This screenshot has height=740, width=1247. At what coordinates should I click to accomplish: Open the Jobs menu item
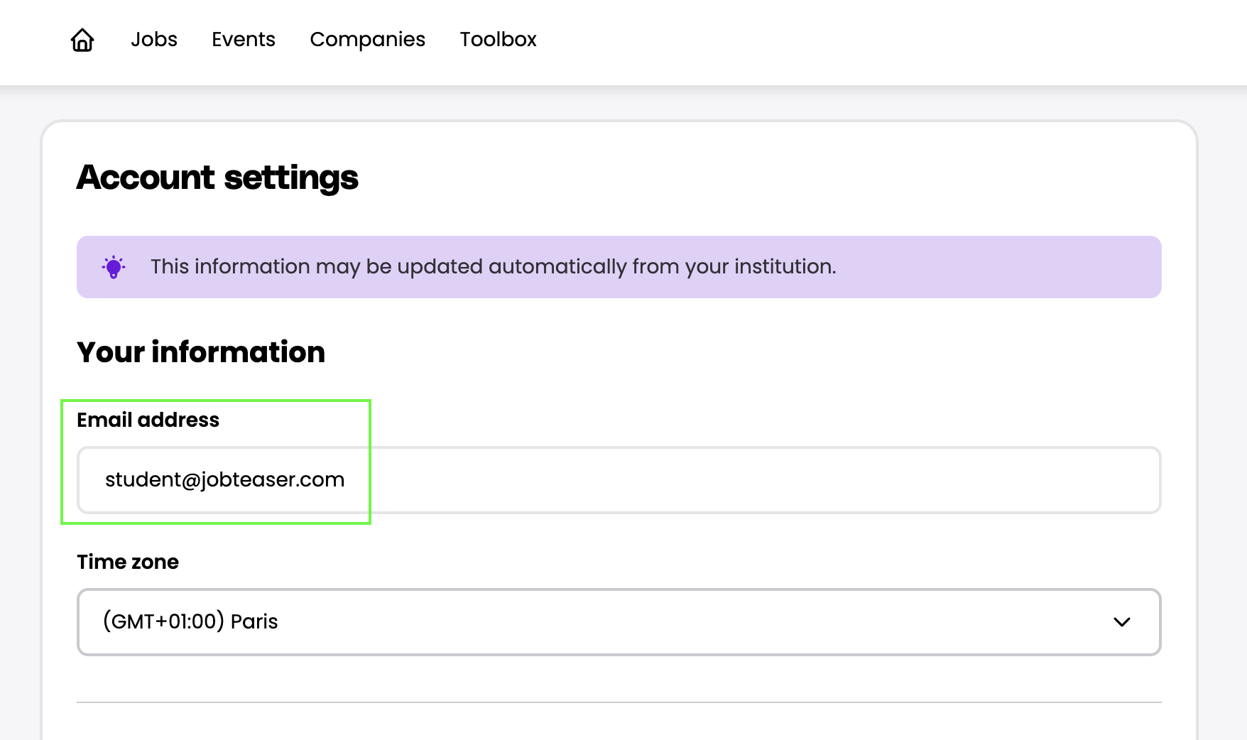153,40
